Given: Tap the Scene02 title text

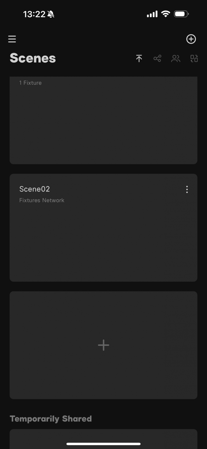Looking at the screenshot, I should click(34, 189).
